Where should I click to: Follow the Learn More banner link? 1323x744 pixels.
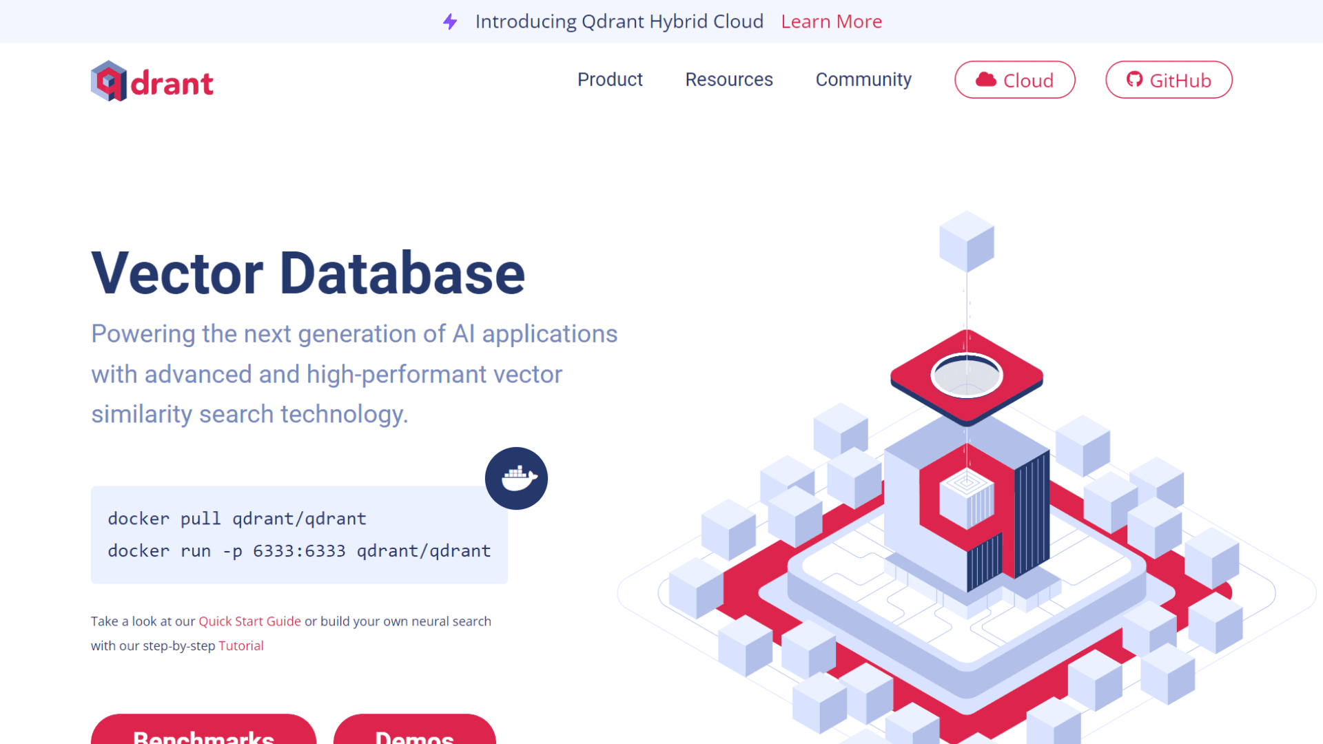click(831, 22)
